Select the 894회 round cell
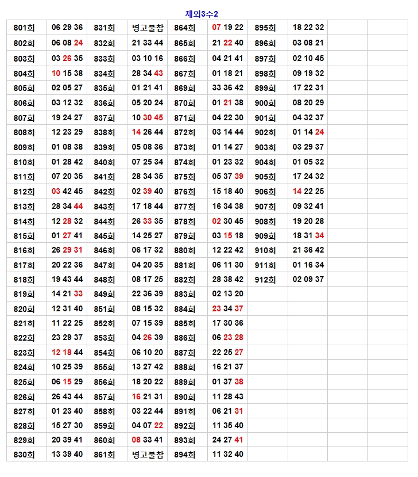 click(185, 455)
